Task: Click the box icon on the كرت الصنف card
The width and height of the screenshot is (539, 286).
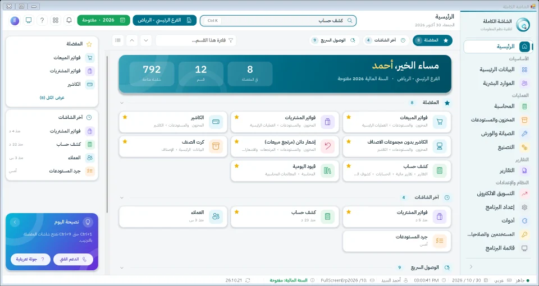Action: pos(216,146)
